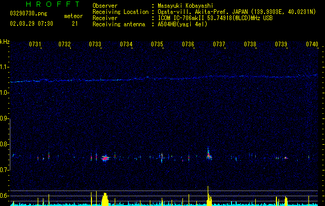Viewport: 325px width, 206px height.
Task: Click the tallest yellow power spike before 0737
Action: point(208,196)
